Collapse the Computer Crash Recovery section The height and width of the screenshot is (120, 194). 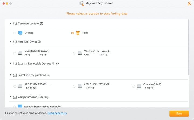point(11,97)
